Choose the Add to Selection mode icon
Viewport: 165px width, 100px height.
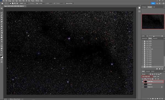click(13, 3)
